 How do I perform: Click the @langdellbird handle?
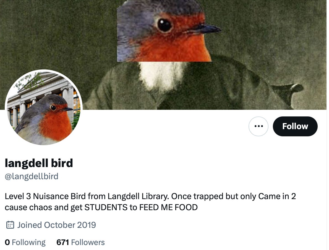coord(32,176)
